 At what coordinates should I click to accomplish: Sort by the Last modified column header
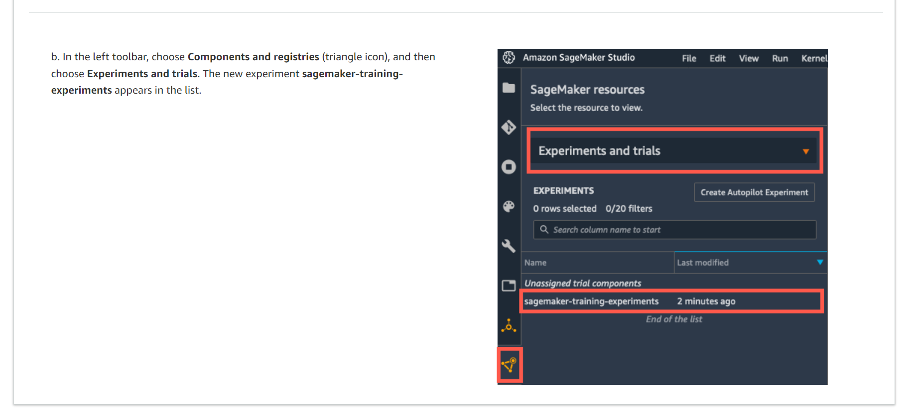(x=750, y=263)
